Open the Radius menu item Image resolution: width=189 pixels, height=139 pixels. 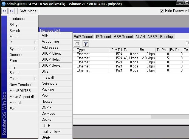coord(22,73)
